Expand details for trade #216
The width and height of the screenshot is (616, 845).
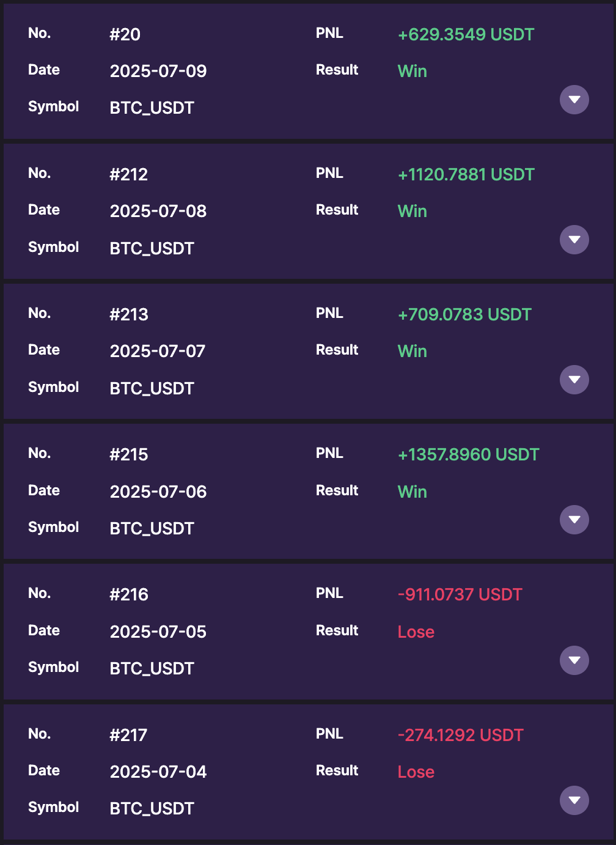574,660
